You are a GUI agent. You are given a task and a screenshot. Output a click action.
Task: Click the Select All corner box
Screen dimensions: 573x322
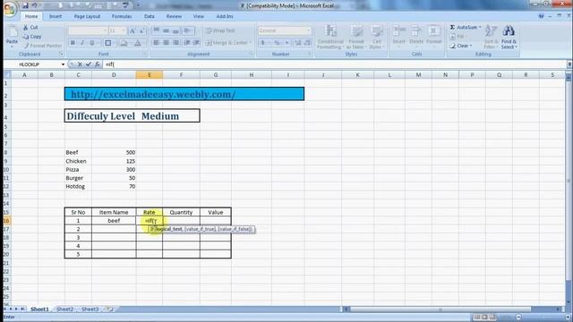[7, 75]
